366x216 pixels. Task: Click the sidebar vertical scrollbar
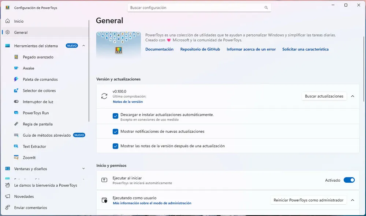tap(89, 71)
